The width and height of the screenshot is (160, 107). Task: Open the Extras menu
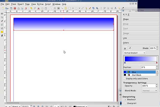(x=40, y=4)
